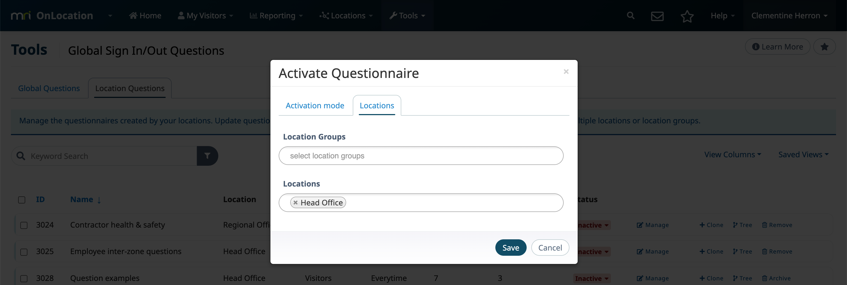Image resolution: width=847 pixels, height=285 pixels.
Task: Click the Employee inter-zone questions name
Action: [x=126, y=252]
